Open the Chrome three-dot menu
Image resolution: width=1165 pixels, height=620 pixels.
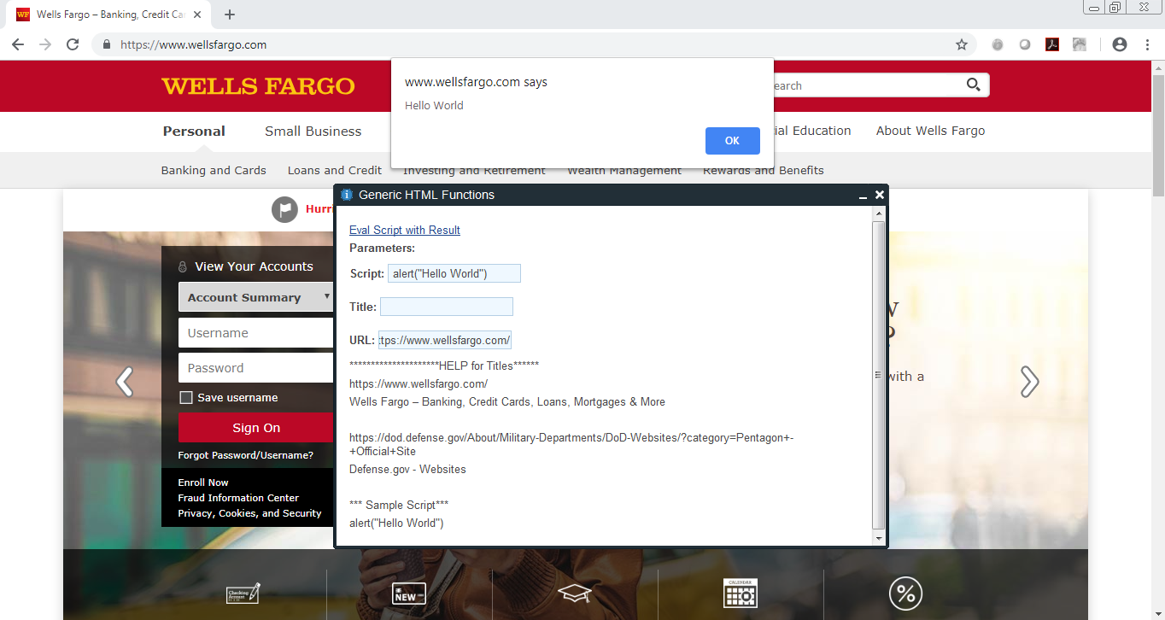coord(1147,44)
